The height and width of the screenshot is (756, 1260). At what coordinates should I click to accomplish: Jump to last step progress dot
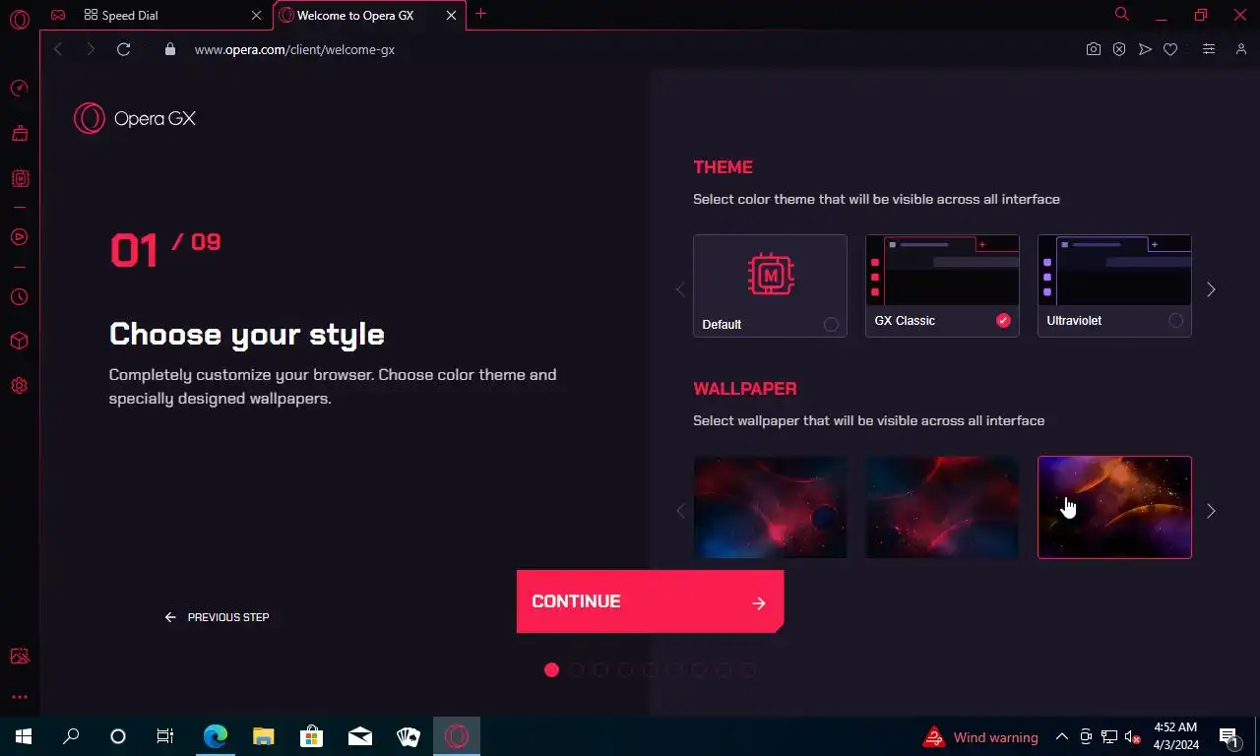tap(748, 670)
